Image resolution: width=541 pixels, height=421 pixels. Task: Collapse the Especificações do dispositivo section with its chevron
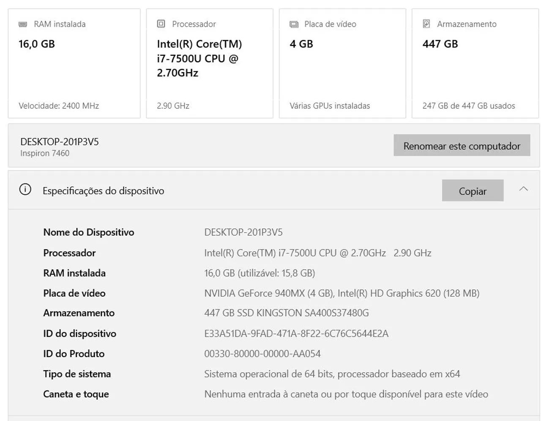523,189
